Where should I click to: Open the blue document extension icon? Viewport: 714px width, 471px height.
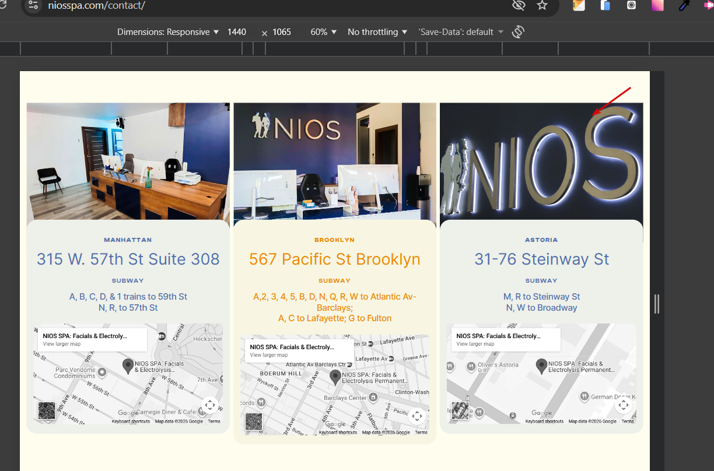pos(605,5)
